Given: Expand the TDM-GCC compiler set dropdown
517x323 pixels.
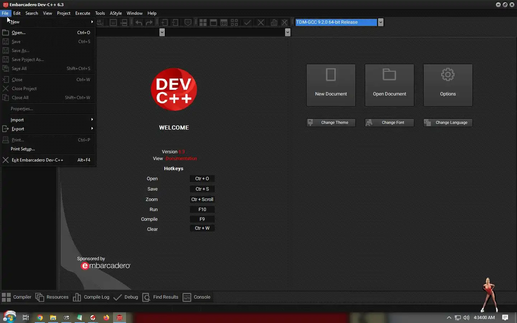Looking at the screenshot, I should coord(381,22).
